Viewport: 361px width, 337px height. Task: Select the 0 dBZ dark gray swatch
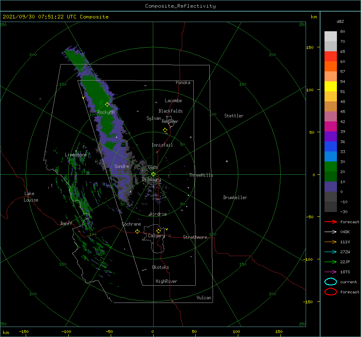click(x=331, y=196)
